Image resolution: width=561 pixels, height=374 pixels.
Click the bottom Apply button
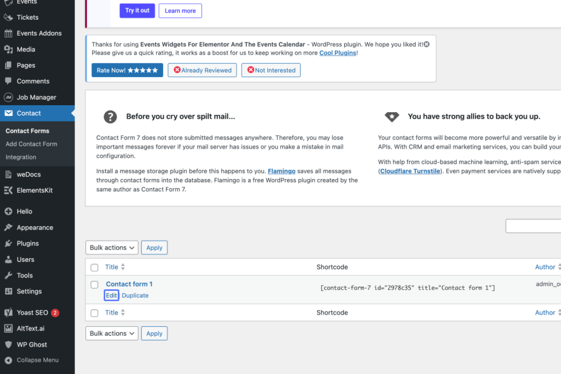[154, 333]
